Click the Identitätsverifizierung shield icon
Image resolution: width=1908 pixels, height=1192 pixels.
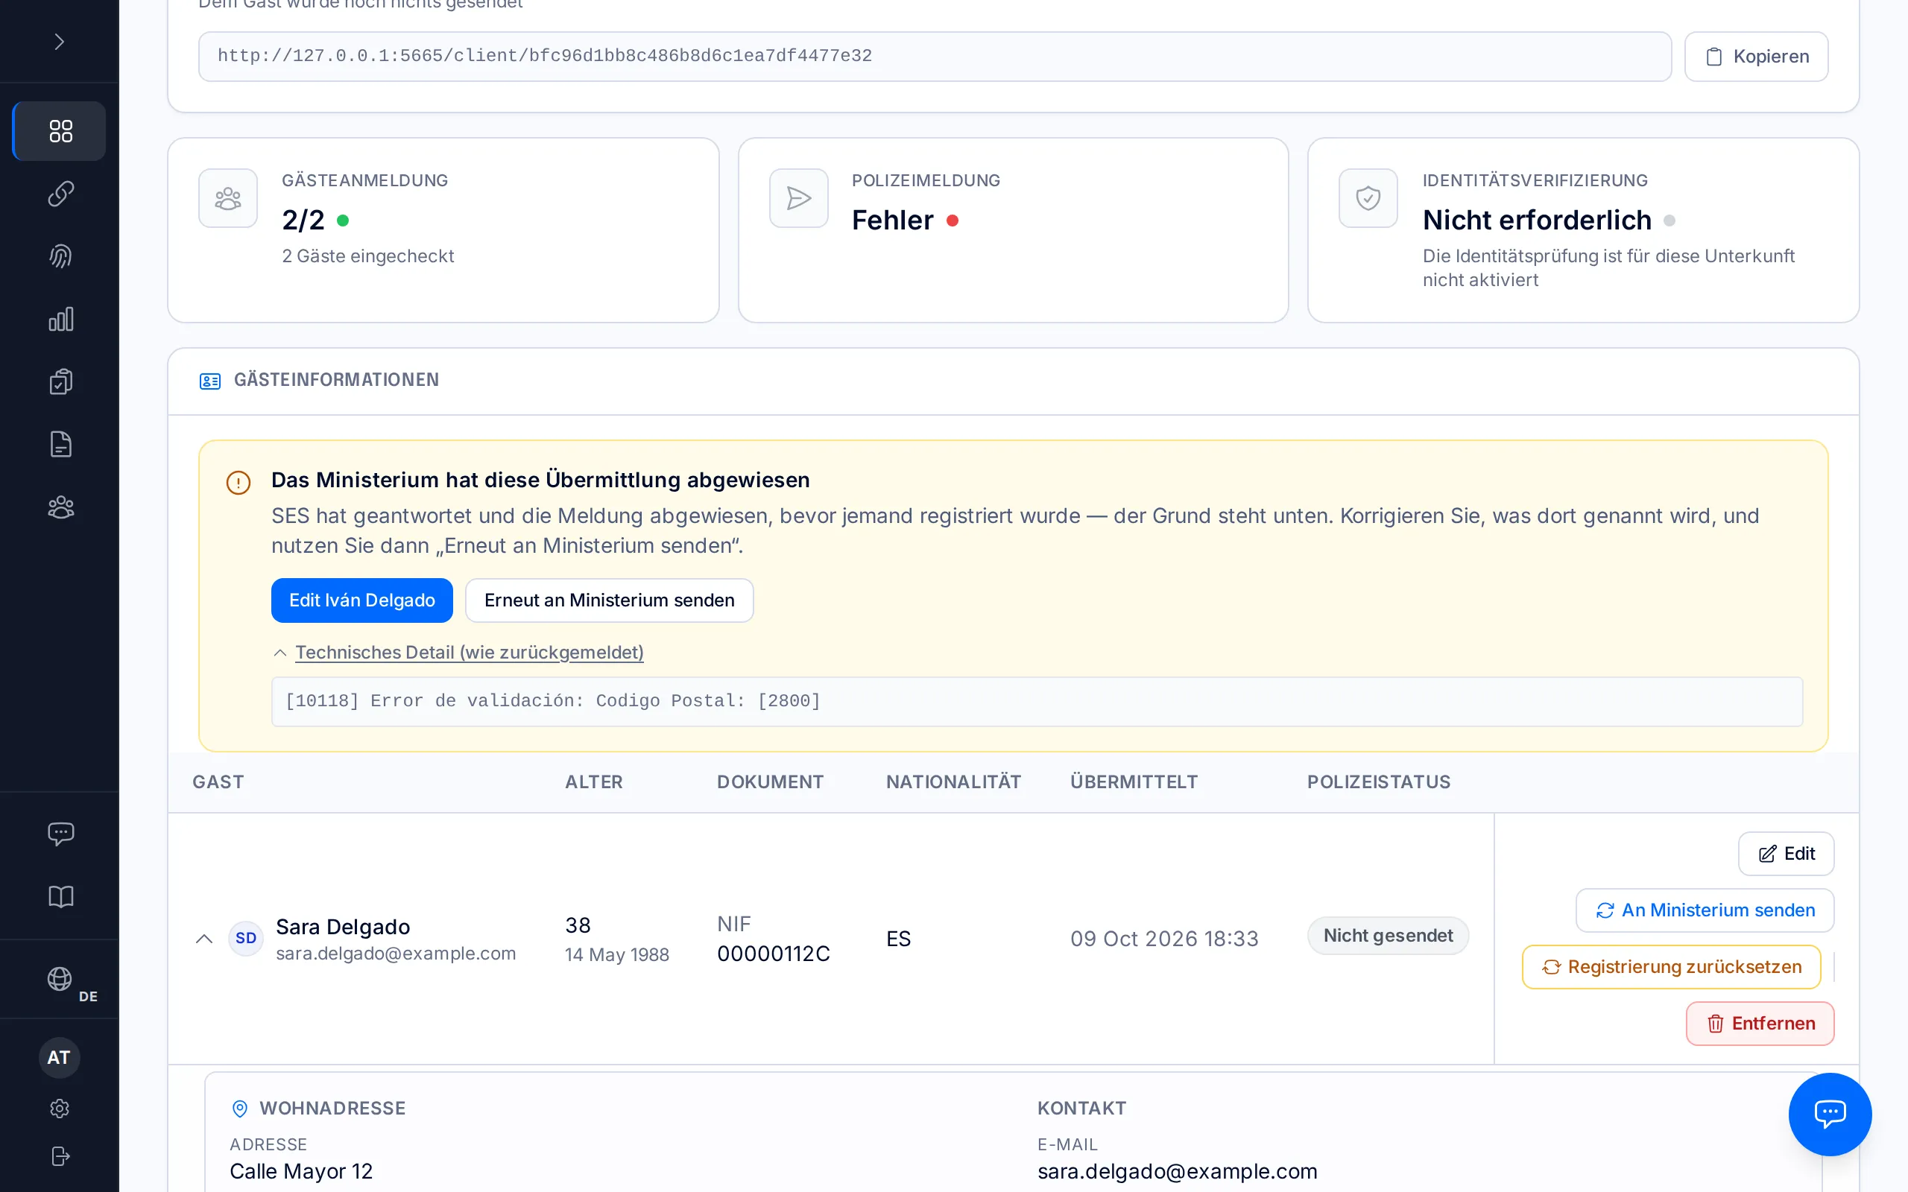(1368, 198)
